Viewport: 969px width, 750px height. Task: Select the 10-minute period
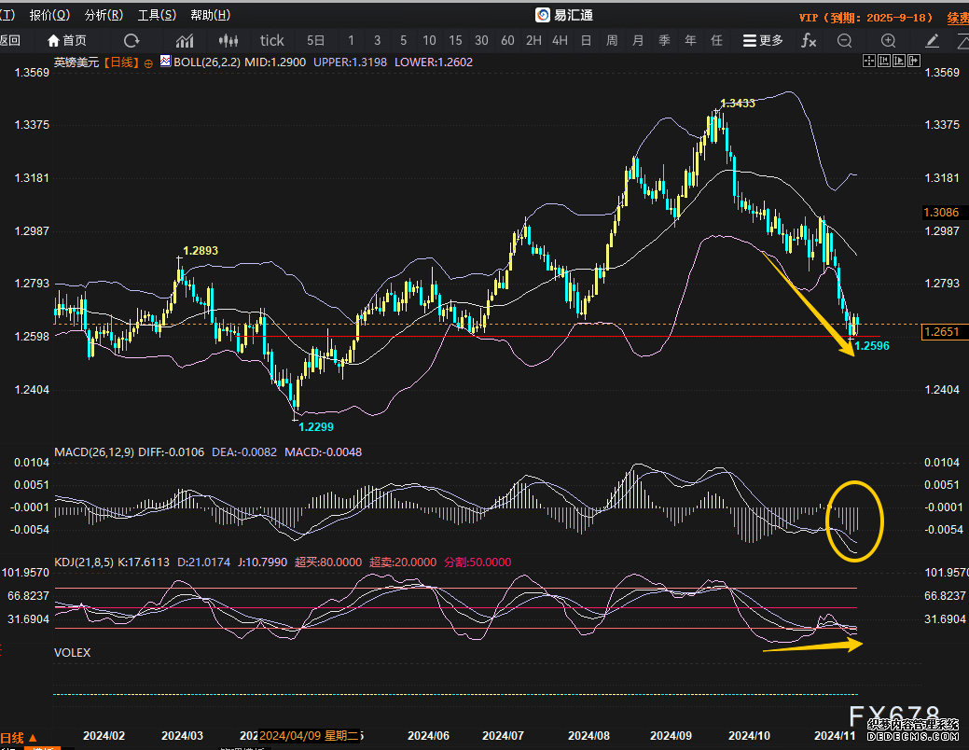[x=429, y=41]
